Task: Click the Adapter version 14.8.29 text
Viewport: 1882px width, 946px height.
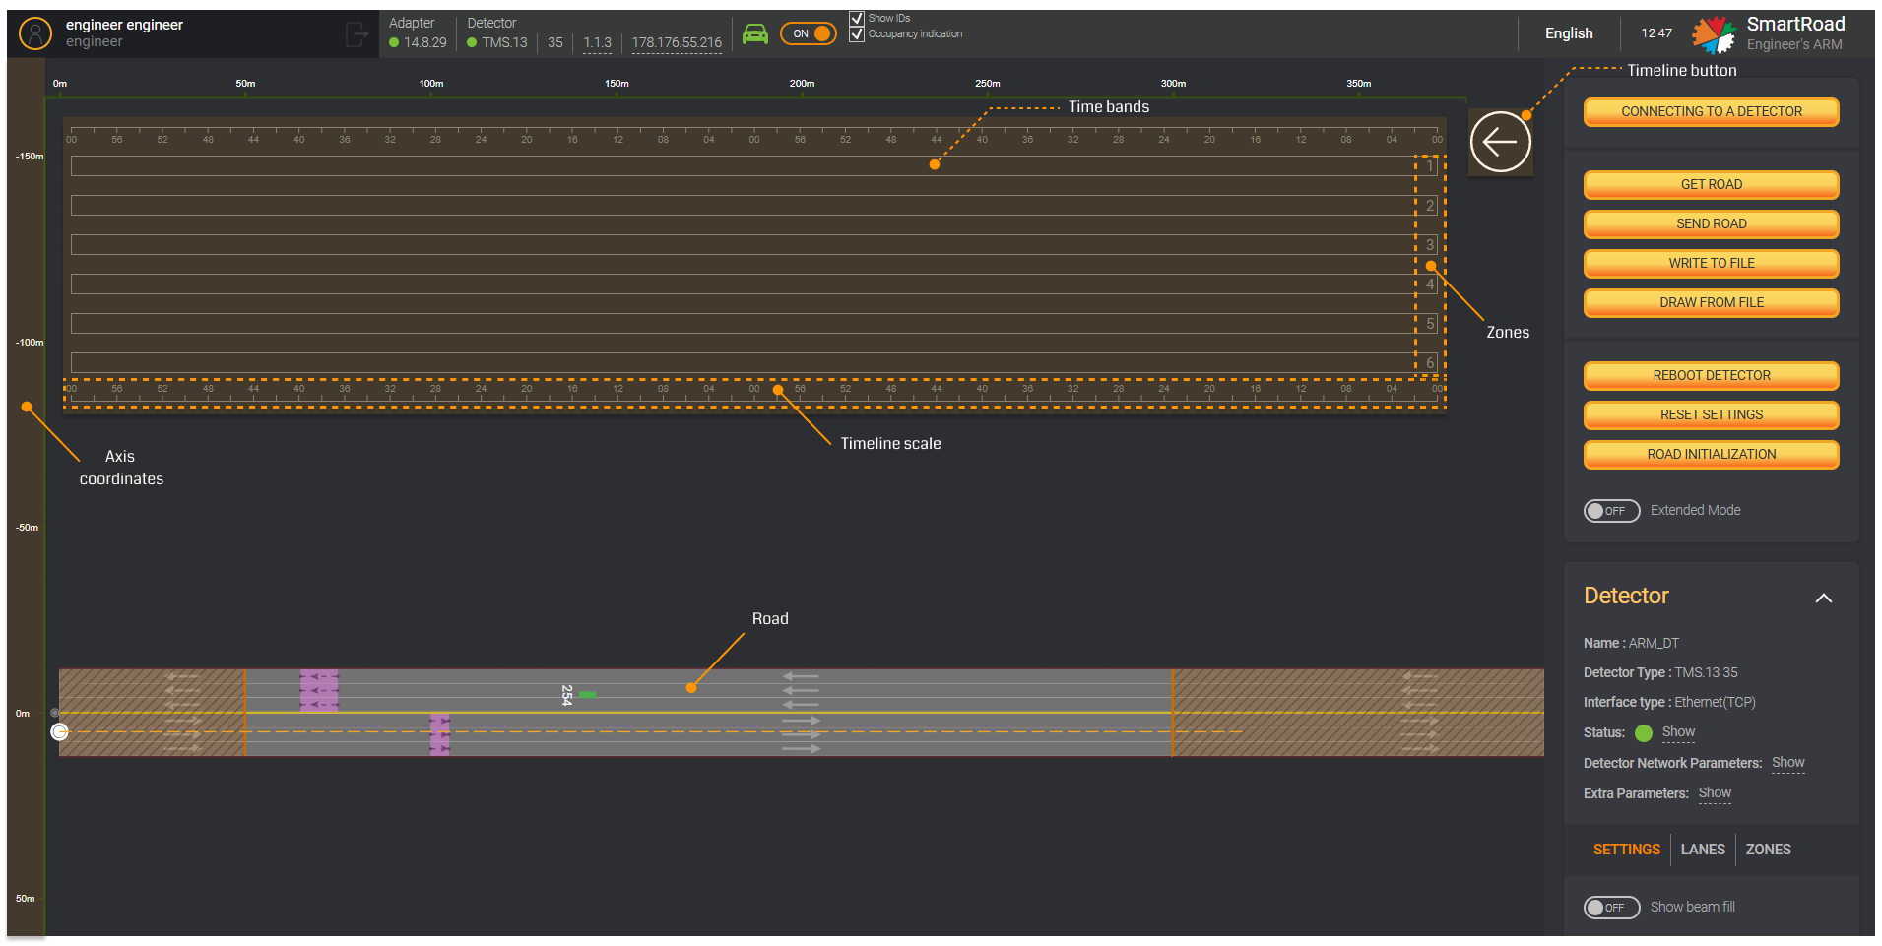Action: click(425, 43)
